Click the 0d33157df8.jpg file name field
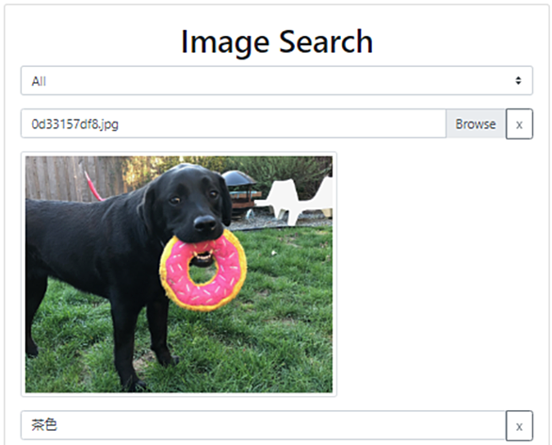Image resolution: width=552 pixels, height=445 pixels. (x=234, y=124)
